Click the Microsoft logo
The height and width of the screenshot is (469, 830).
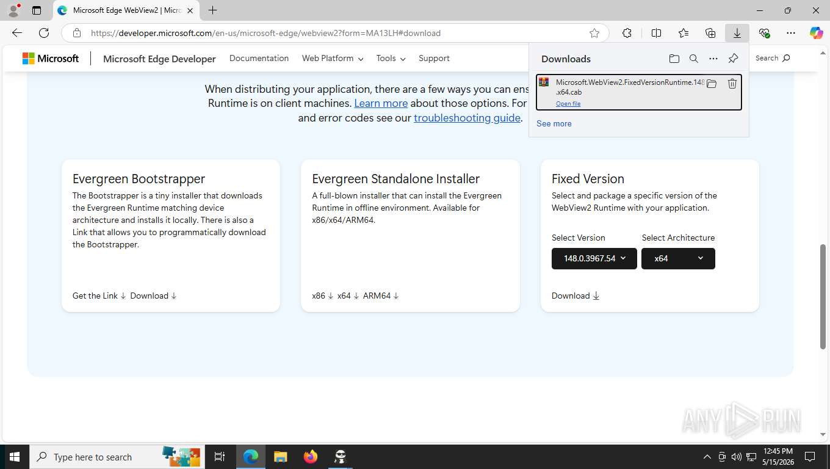(x=51, y=58)
